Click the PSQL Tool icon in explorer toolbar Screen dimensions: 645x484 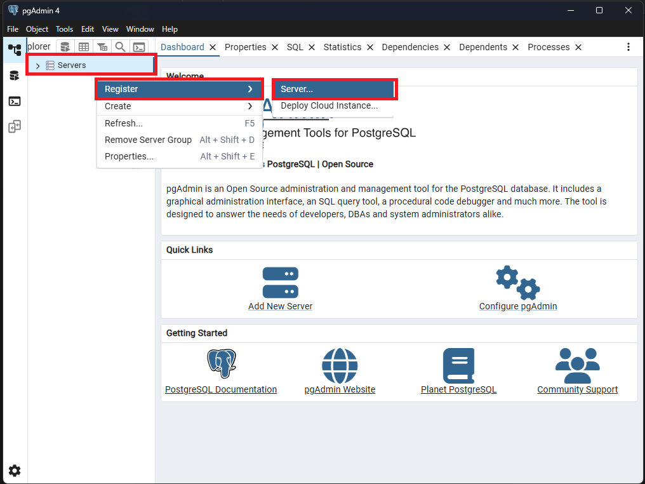pyautogui.click(x=139, y=47)
